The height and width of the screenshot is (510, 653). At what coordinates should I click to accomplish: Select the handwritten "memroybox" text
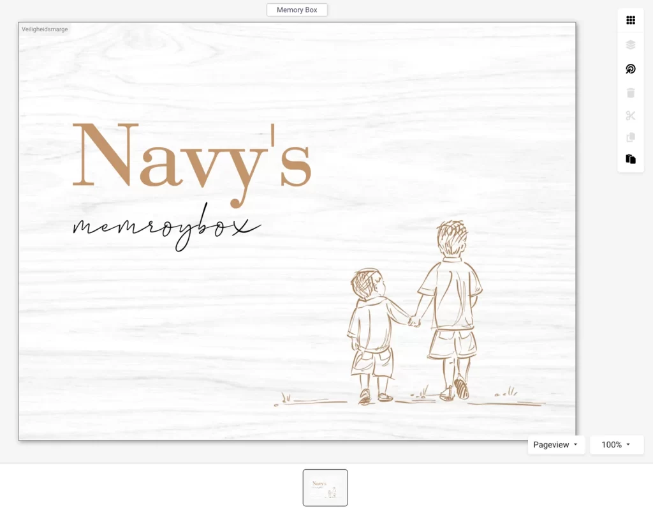click(166, 227)
